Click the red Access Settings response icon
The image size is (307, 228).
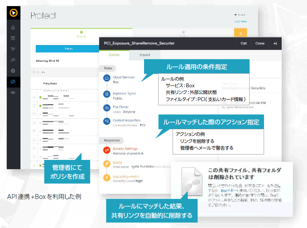107,150
